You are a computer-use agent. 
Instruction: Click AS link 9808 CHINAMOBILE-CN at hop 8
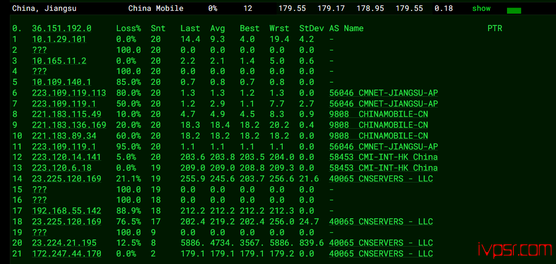pos(378,114)
